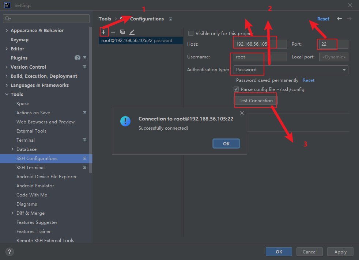Open the Tools breadcrumb link

coord(105,19)
